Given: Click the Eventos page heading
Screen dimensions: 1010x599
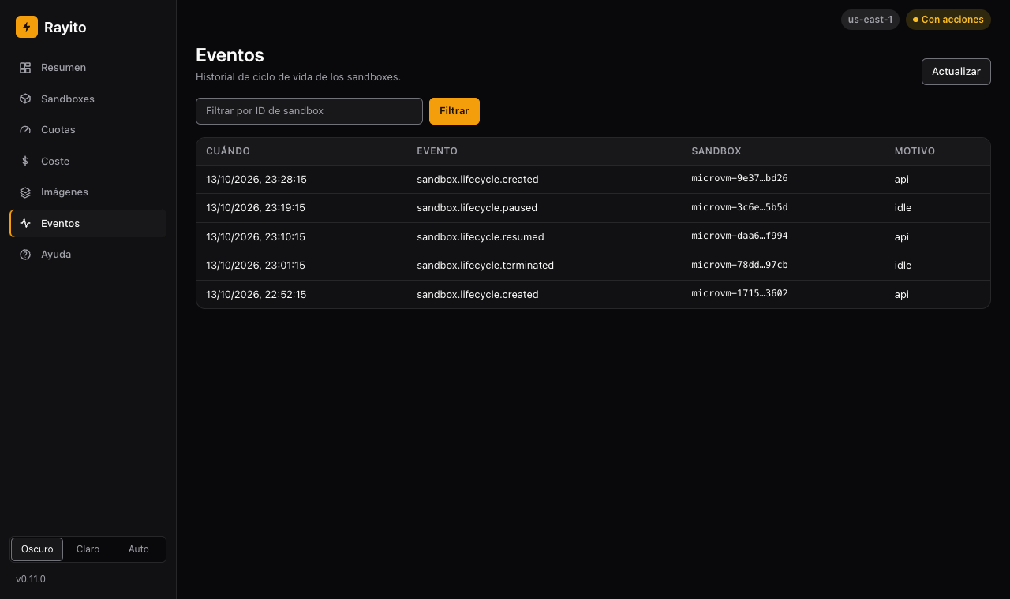Looking at the screenshot, I should (x=230, y=55).
